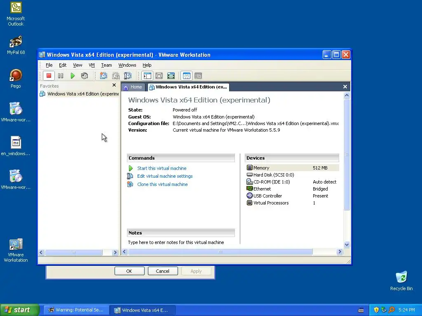Click the Console View toolbar icon
Screen dimensions: 422x316
tap(198, 76)
